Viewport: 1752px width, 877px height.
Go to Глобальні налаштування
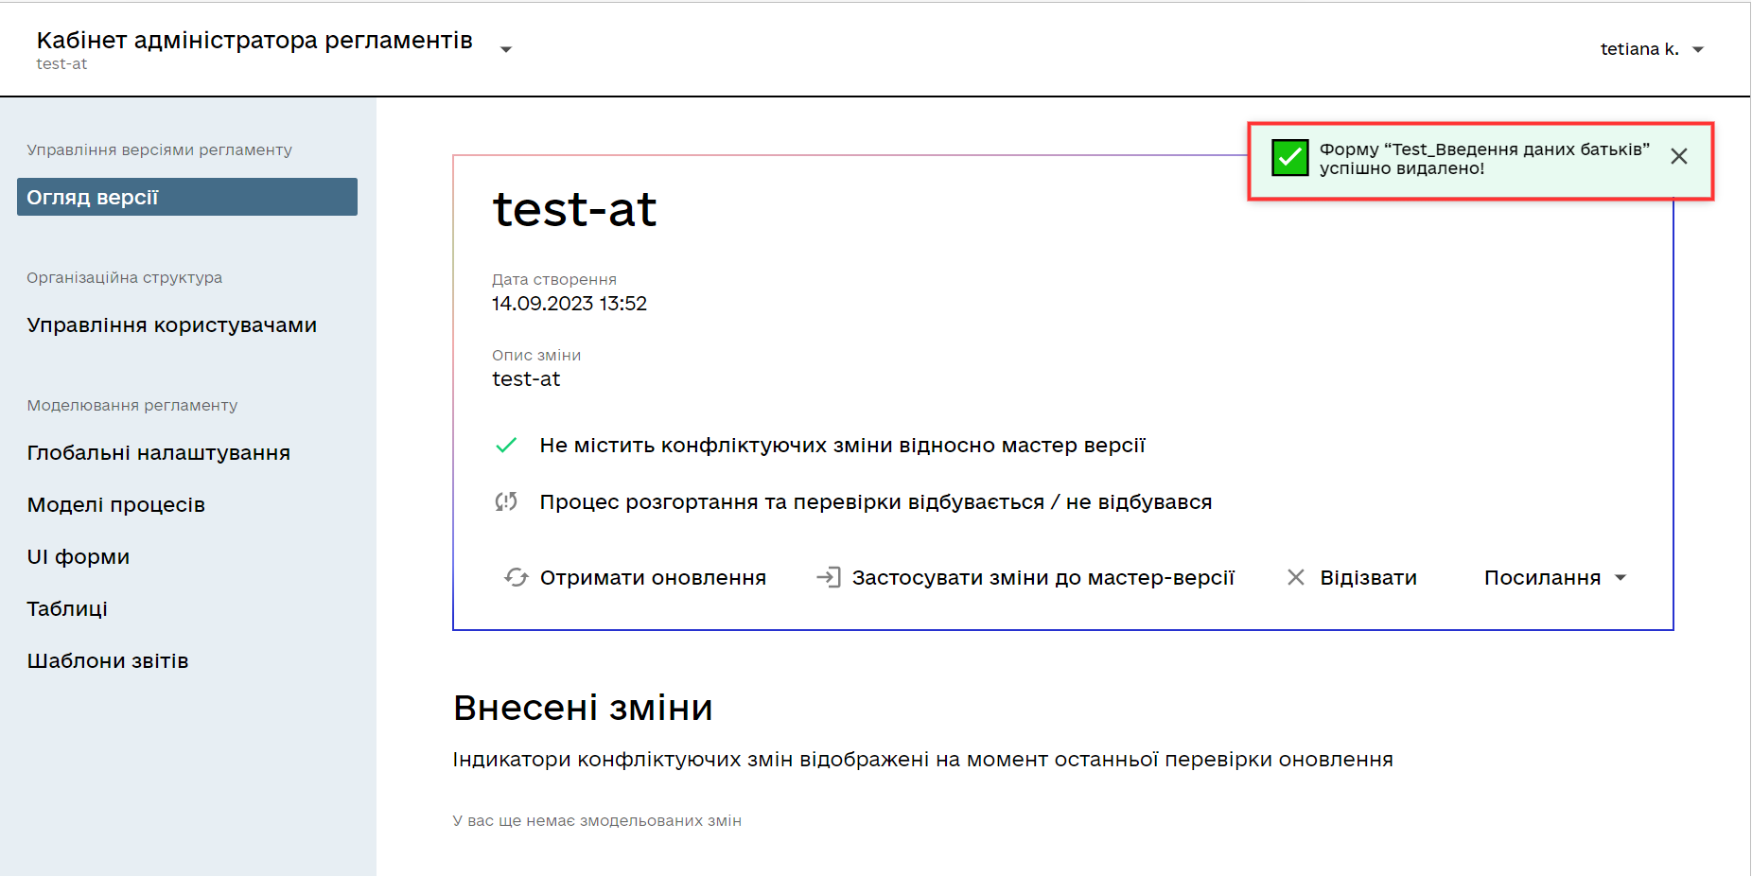(159, 453)
